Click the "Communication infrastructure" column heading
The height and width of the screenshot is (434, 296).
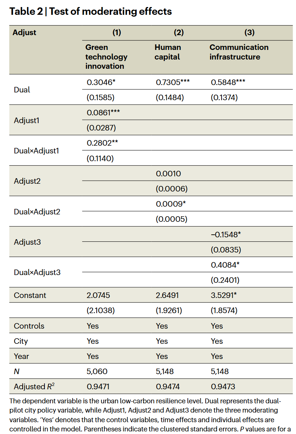tap(239, 52)
